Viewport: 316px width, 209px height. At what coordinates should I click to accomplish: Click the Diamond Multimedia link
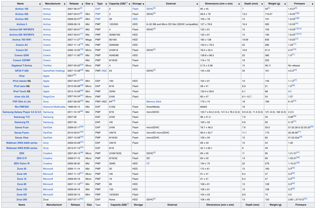tap(54, 107)
